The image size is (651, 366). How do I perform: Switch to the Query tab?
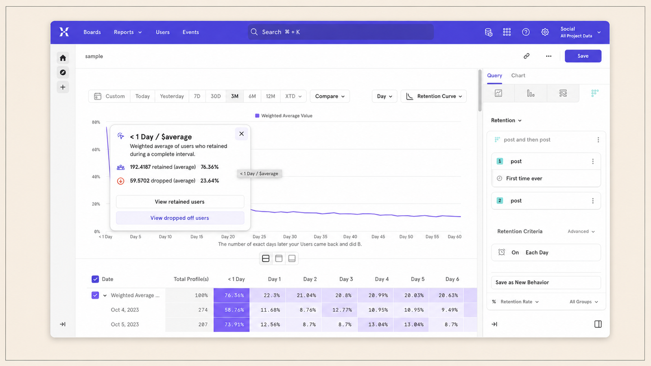tap(495, 76)
